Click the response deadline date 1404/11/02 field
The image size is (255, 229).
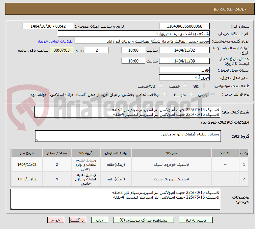click(x=184, y=50)
